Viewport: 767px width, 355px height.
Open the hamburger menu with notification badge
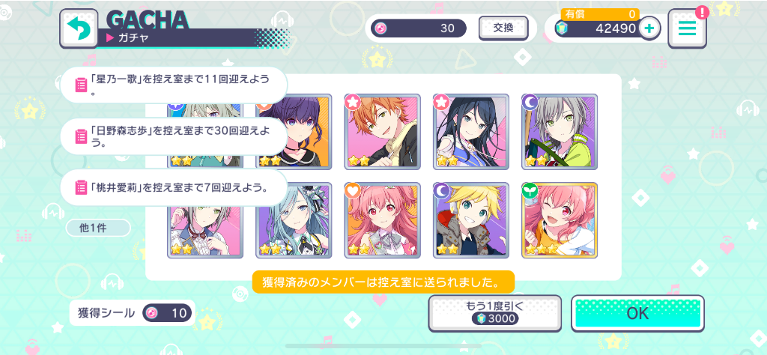click(x=687, y=29)
